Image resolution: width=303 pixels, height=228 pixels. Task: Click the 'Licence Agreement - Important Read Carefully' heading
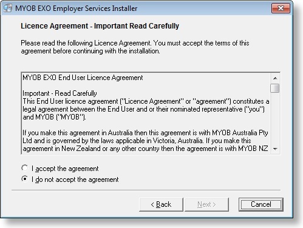tap(100, 26)
